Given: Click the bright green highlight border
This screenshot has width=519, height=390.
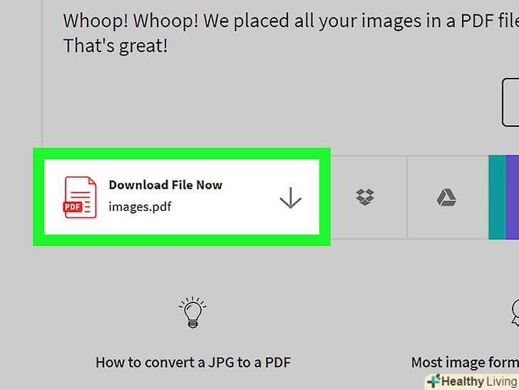Looking at the screenshot, I should click(182, 153).
